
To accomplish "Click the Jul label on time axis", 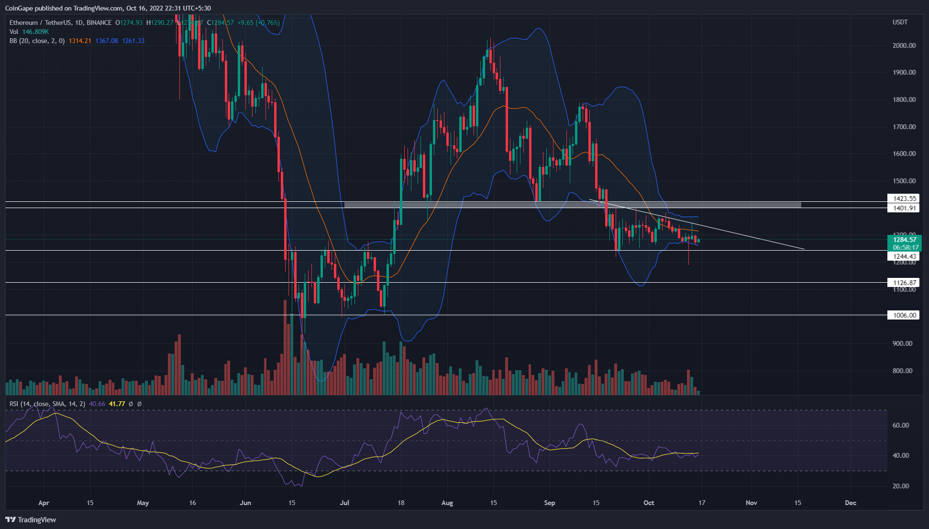I will [x=344, y=503].
